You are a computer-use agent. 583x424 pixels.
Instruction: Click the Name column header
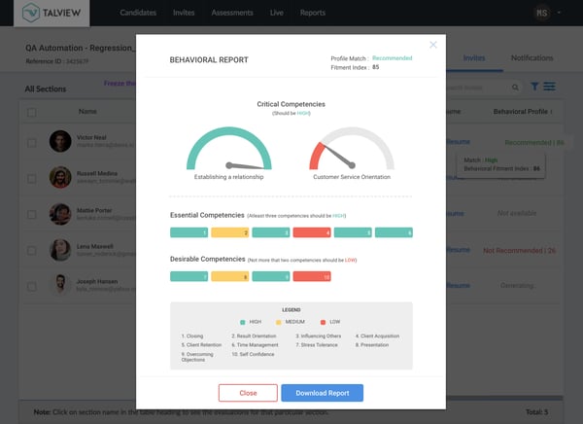[87, 111]
